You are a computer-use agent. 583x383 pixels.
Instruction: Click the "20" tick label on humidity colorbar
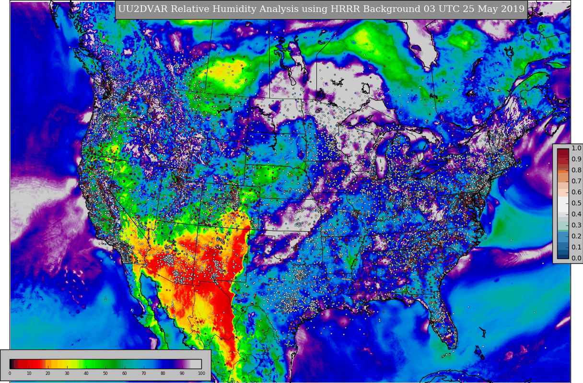pyautogui.click(x=48, y=373)
